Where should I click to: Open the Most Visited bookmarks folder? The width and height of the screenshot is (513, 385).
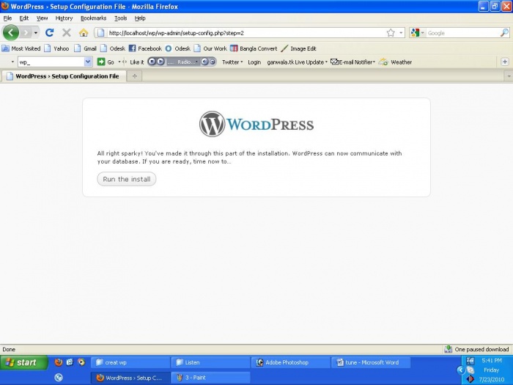click(21, 48)
